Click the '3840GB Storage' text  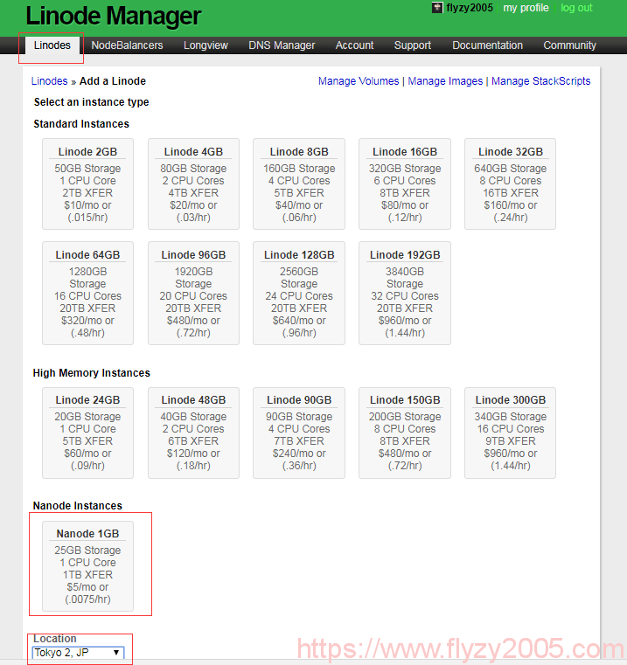click(405, 277)
